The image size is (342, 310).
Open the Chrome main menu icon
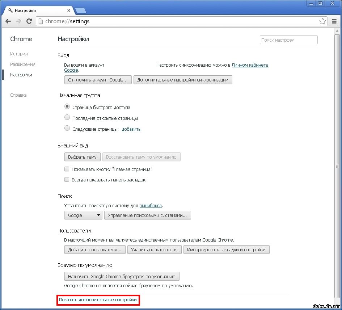(334, 21)
